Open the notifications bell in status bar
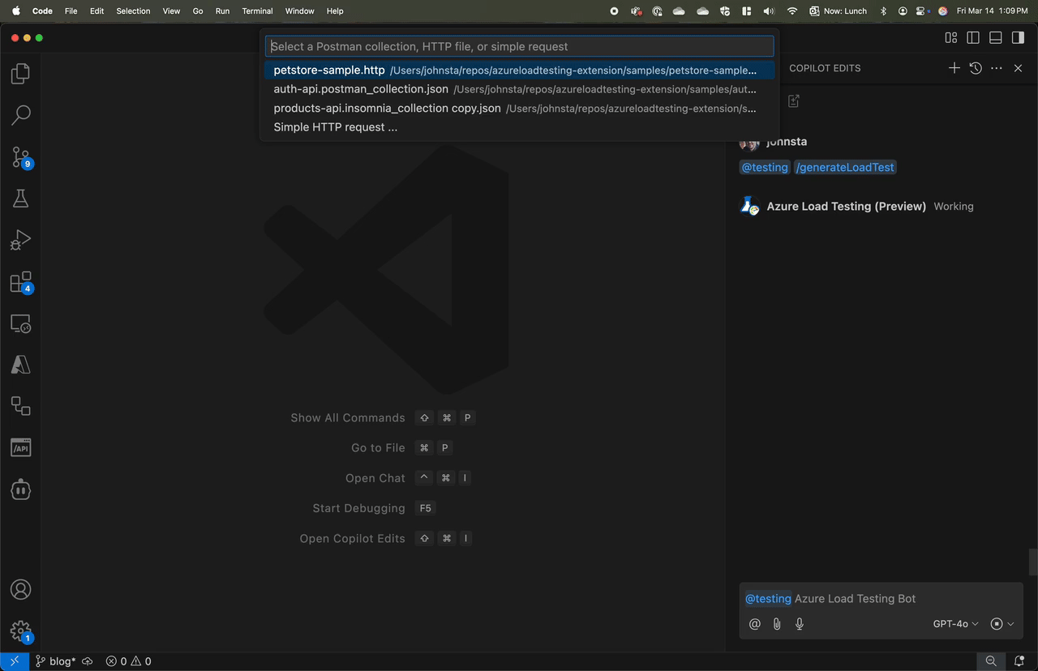1038x671 pixels. (1019, 661)
